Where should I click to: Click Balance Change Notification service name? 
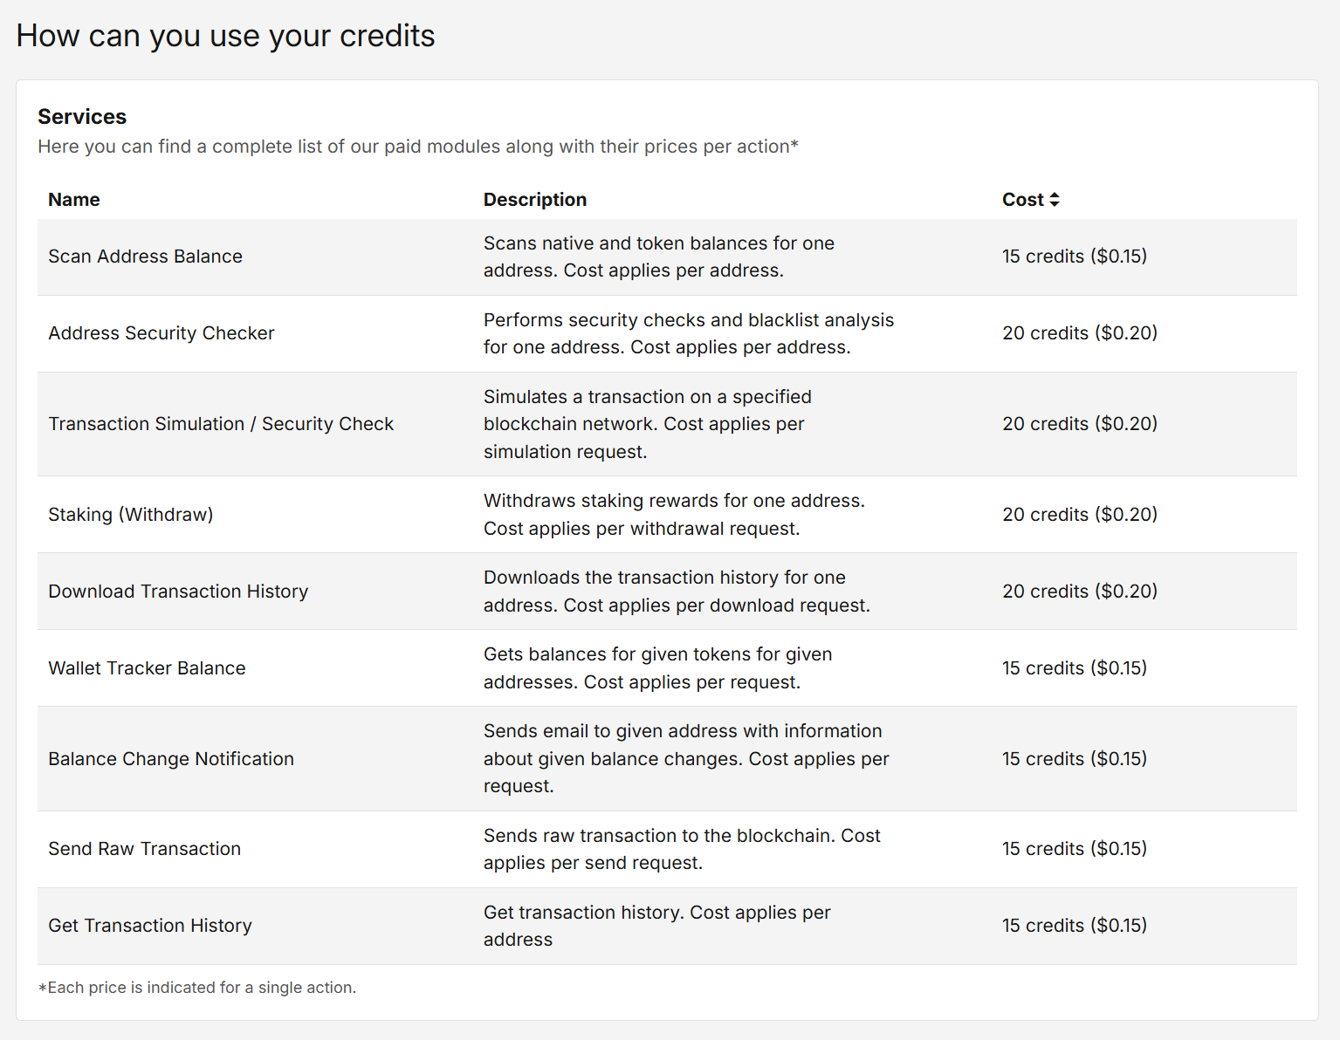point(171,759)
